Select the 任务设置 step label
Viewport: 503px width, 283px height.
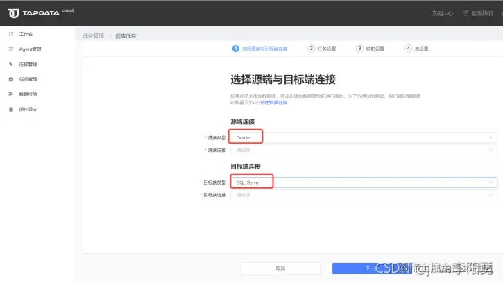tap(327, 49)
